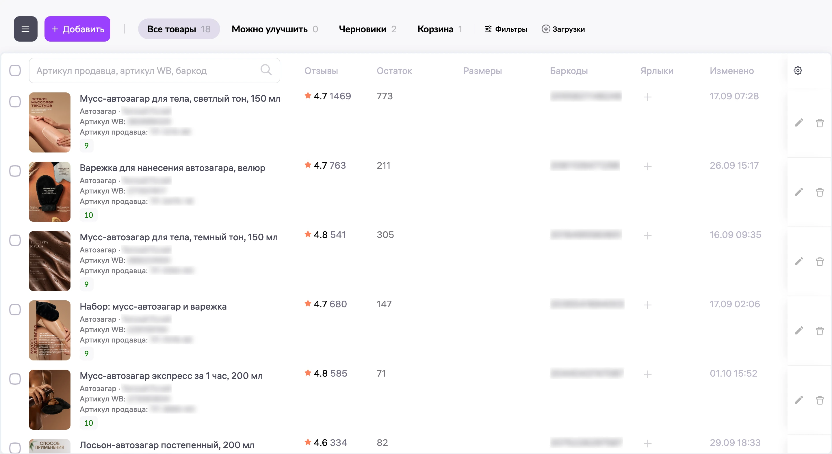Edit the светлый тон мусс product
This screenshot has width=832, height=454.
coord(799,123)
